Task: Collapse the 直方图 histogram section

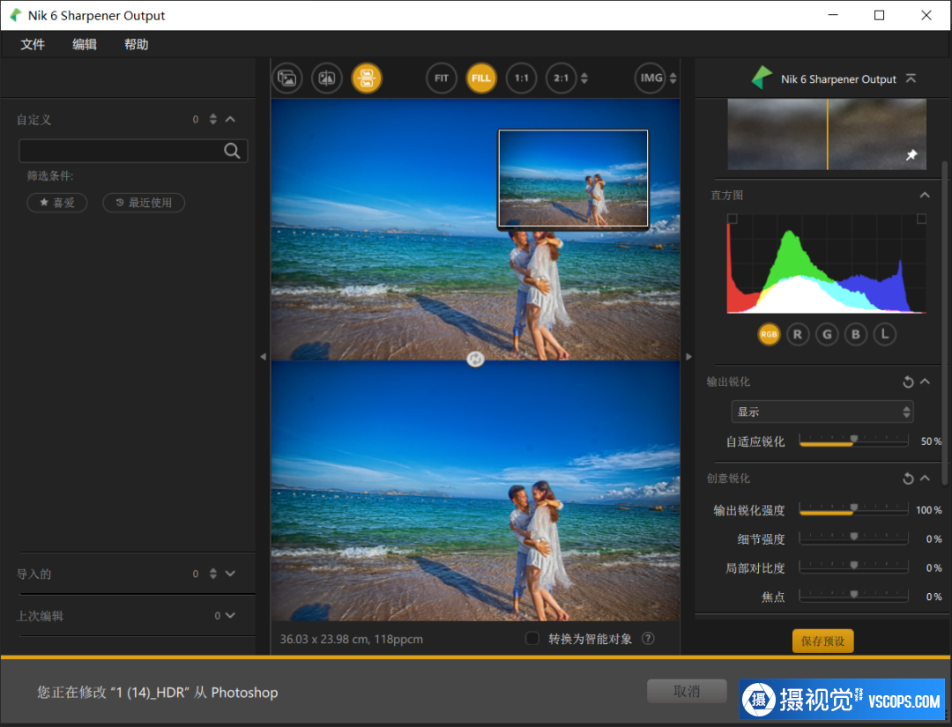Action: pyautogui.click(x=925, y=195)
